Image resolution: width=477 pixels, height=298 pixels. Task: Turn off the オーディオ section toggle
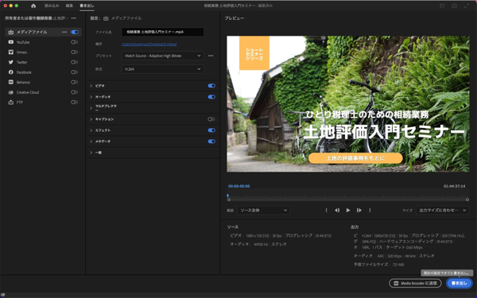pos(211,97)
